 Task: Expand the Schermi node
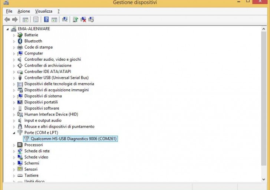point(14,164)
